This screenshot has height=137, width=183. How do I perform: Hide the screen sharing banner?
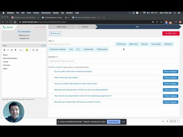[123, 122]
